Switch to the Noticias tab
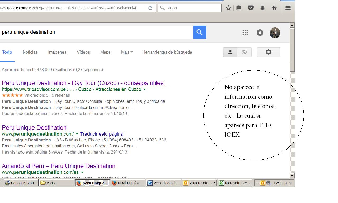Viewport: 338px width, 203px height. [30, 52]
